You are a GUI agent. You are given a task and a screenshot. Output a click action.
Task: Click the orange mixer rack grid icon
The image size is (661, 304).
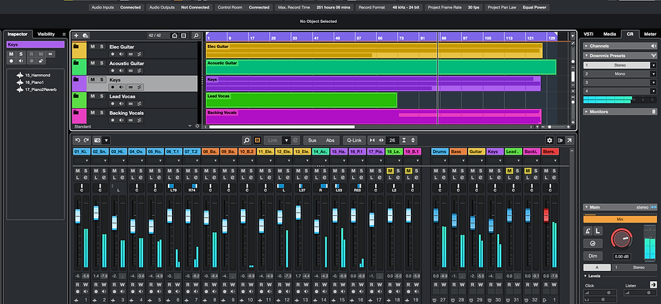tap(257, 140)
